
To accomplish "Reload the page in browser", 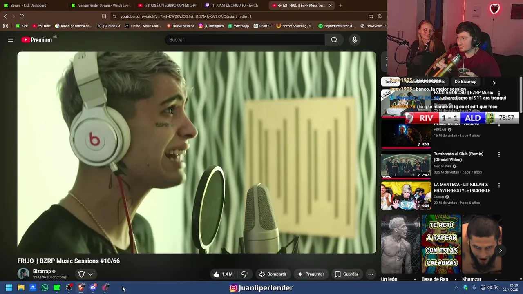I will coord(22,16).
